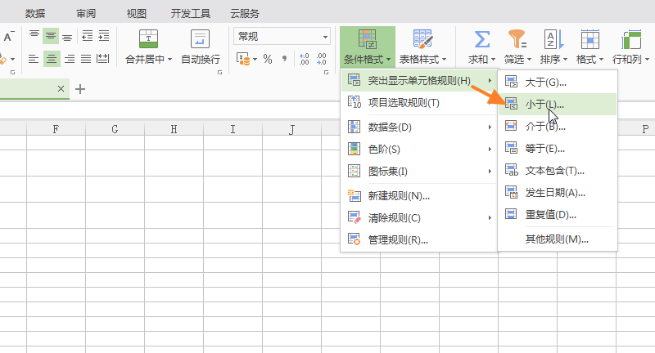Choose 文本包含(T)... rule
This screenshot has width=655, height=353.
click(x=558, y=171)
